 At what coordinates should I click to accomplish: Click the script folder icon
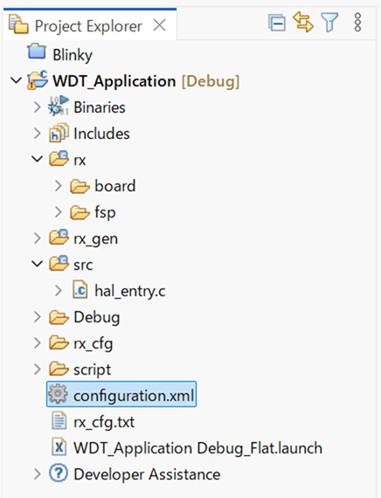[x=59, y=369]
